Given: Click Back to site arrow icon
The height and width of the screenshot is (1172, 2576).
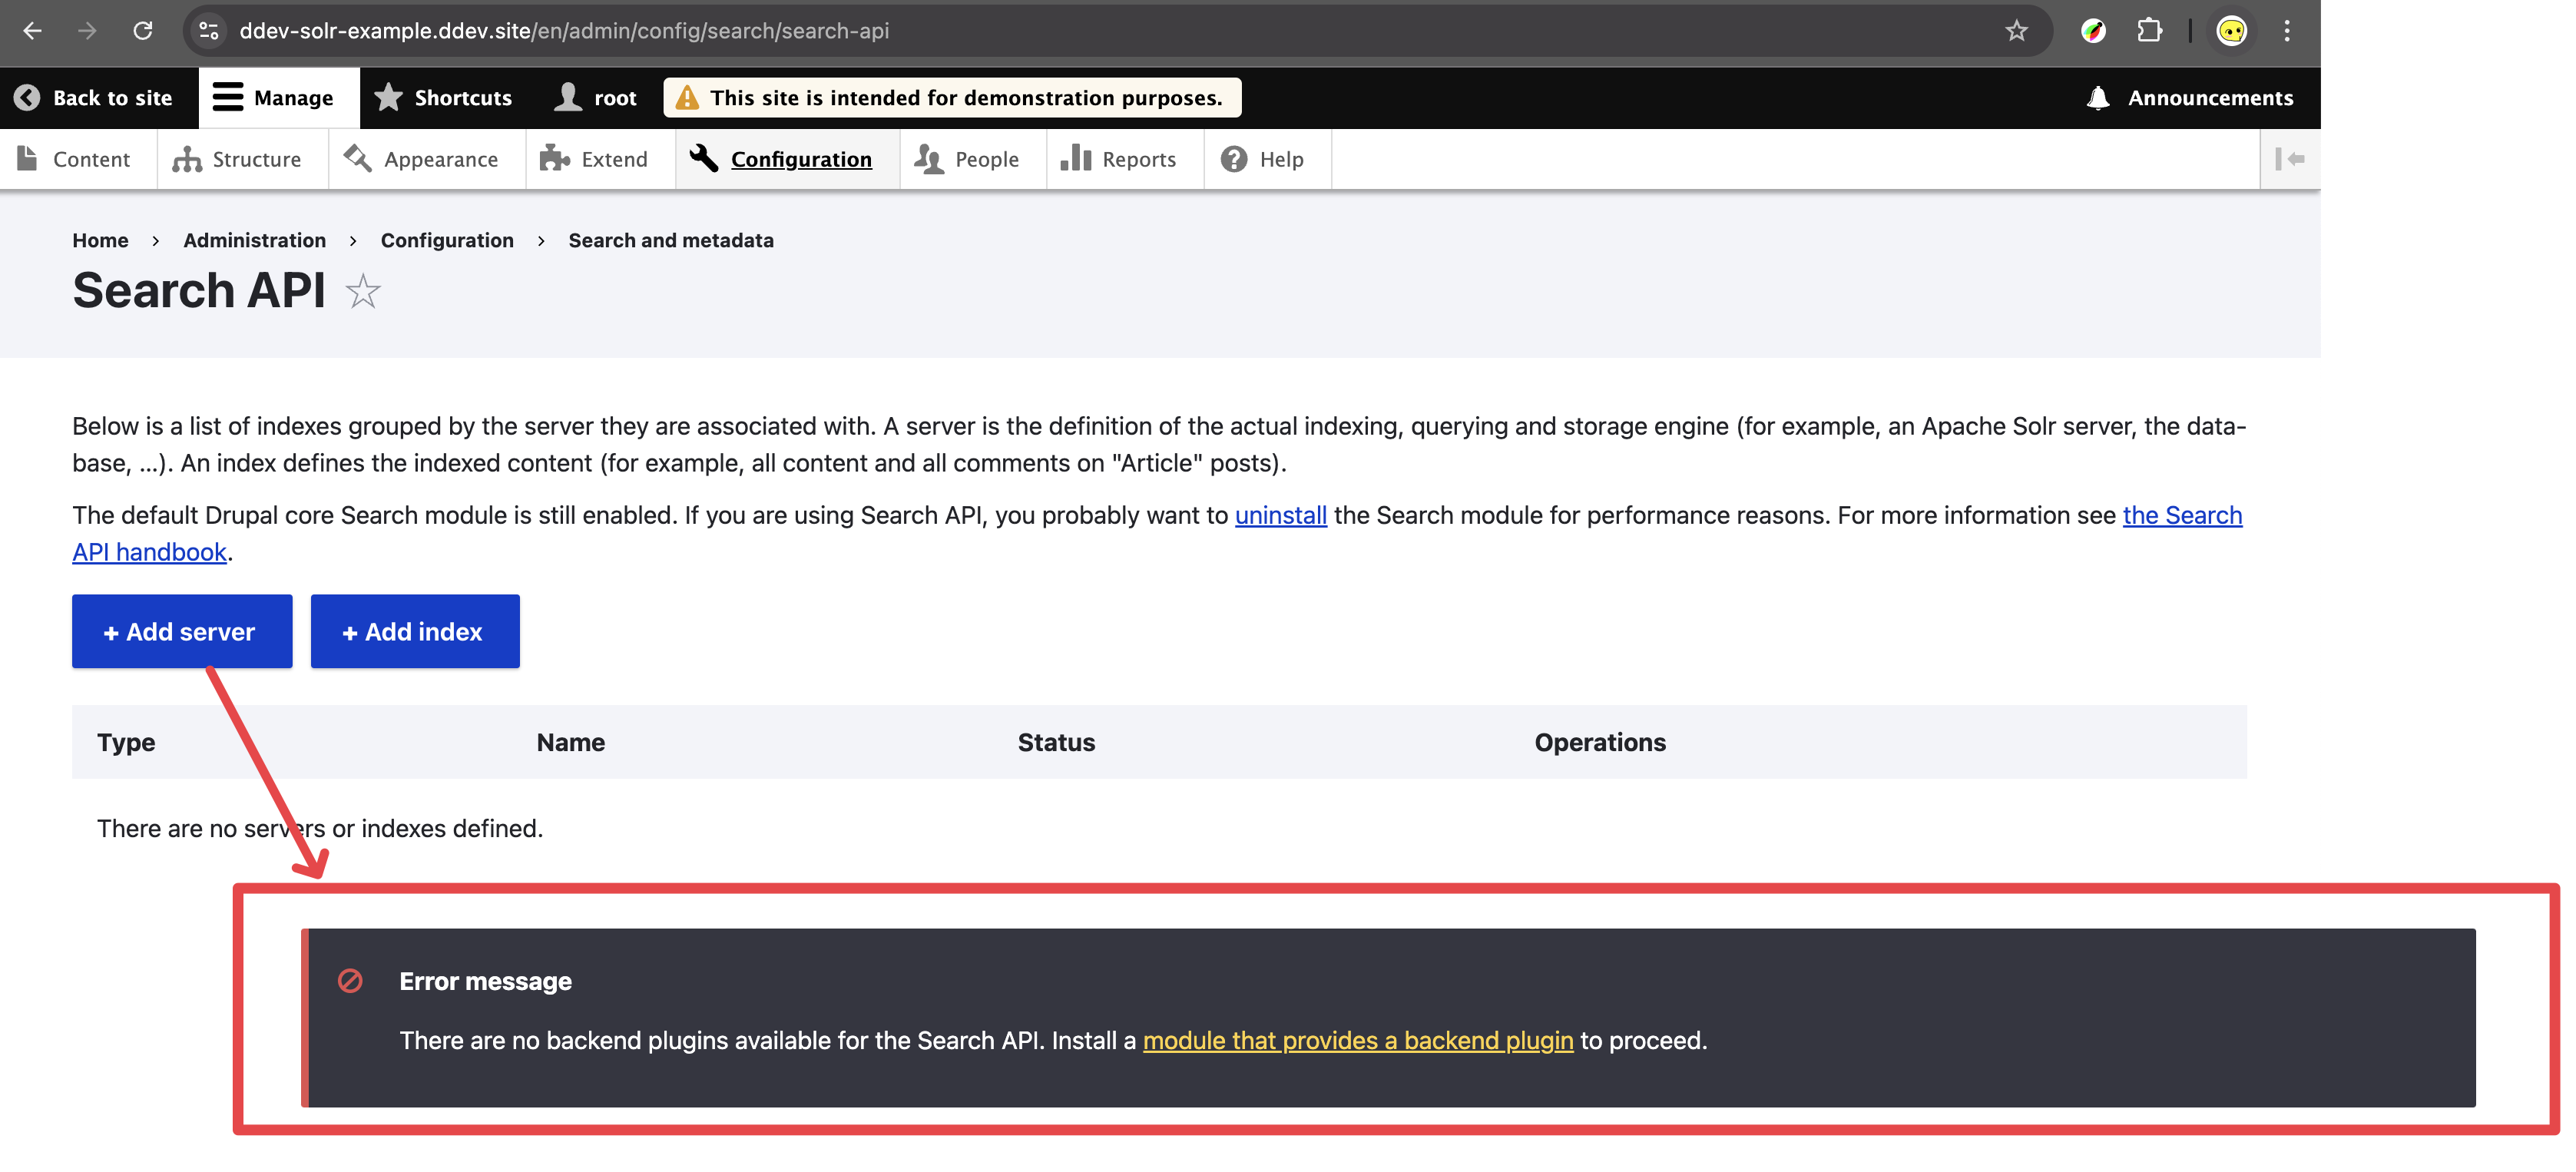Looking at the screenshot, I should [x=28, y=98].
